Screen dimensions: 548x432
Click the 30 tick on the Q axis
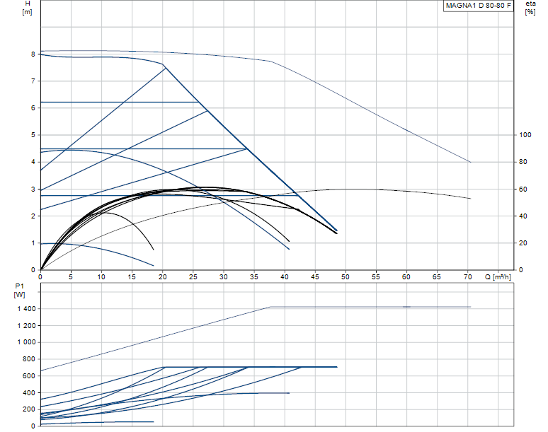(x=223, y=276)
